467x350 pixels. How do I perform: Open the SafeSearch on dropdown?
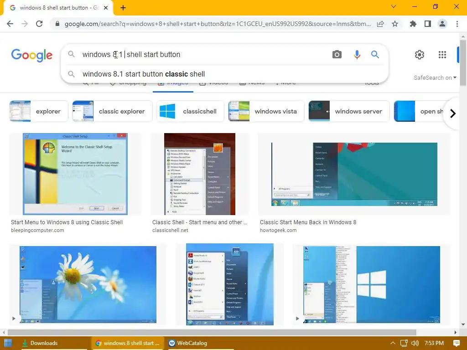point(435,77)
